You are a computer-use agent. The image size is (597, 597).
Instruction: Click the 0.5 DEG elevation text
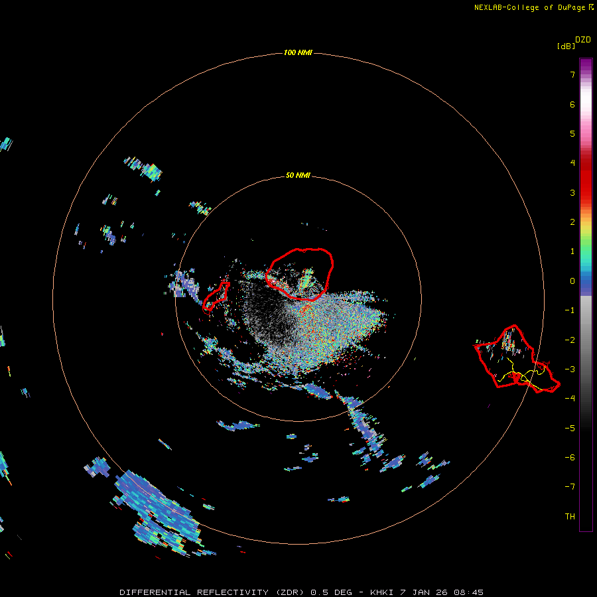click(x=331, y=592)
